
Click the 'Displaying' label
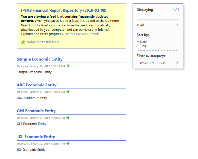tap(145, 10)
